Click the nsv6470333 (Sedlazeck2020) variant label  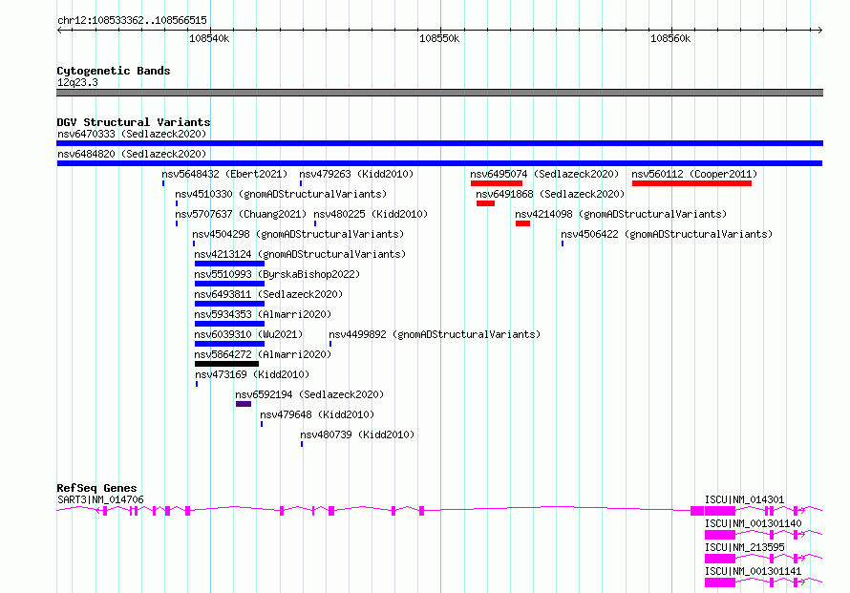132,134
